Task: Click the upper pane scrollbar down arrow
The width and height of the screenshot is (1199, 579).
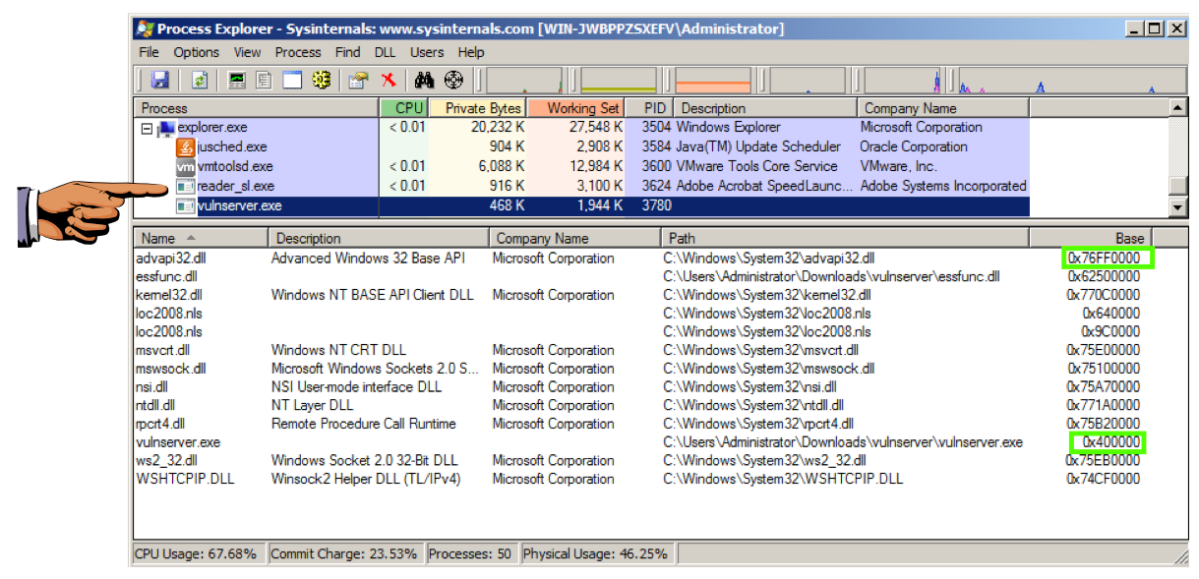Action: click(x=1178, y=207)
